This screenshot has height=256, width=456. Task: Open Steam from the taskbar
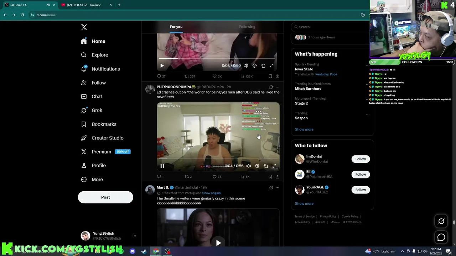click(144, 251)
